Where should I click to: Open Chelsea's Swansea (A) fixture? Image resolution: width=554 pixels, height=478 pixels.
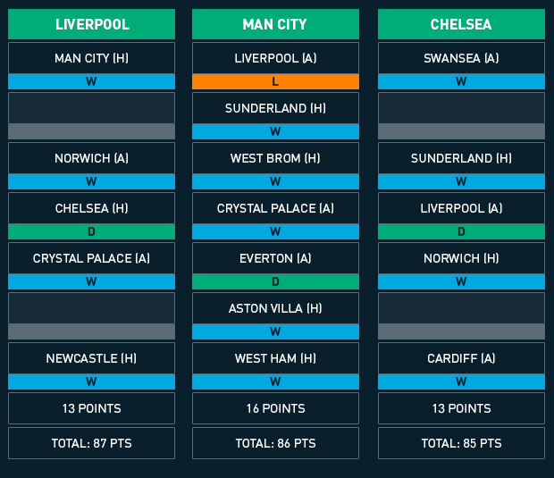[461, 58]
